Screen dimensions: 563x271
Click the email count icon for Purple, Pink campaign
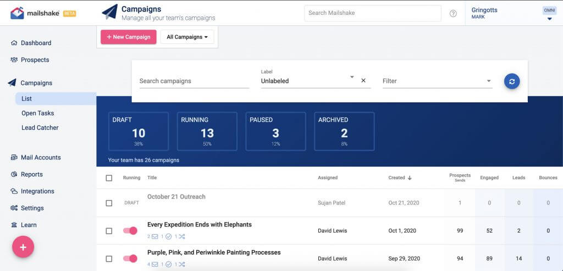point(154,264)
